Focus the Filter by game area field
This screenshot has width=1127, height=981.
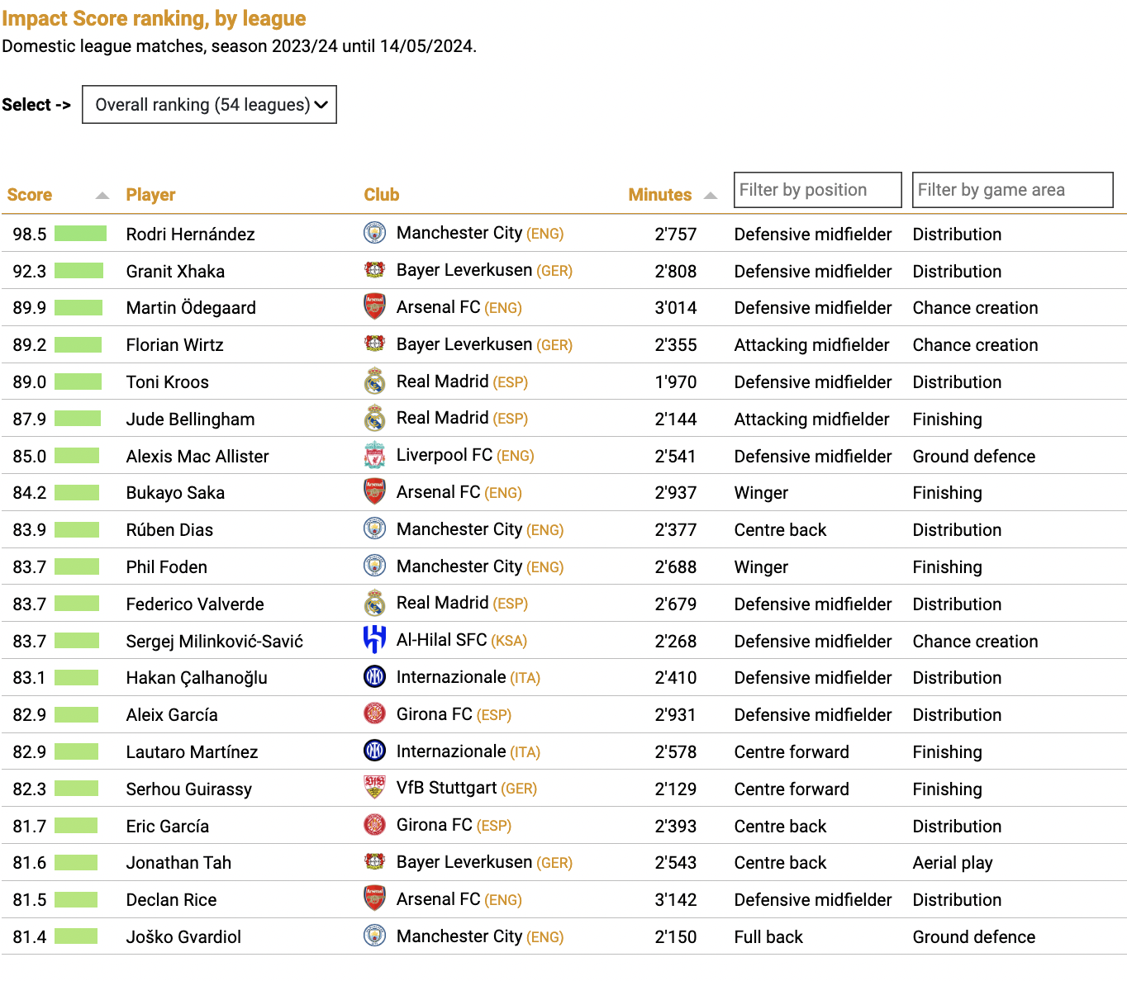(1013, 190)
